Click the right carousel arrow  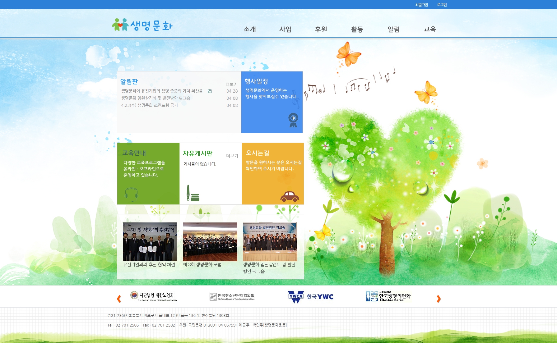(x=439, y=299)
